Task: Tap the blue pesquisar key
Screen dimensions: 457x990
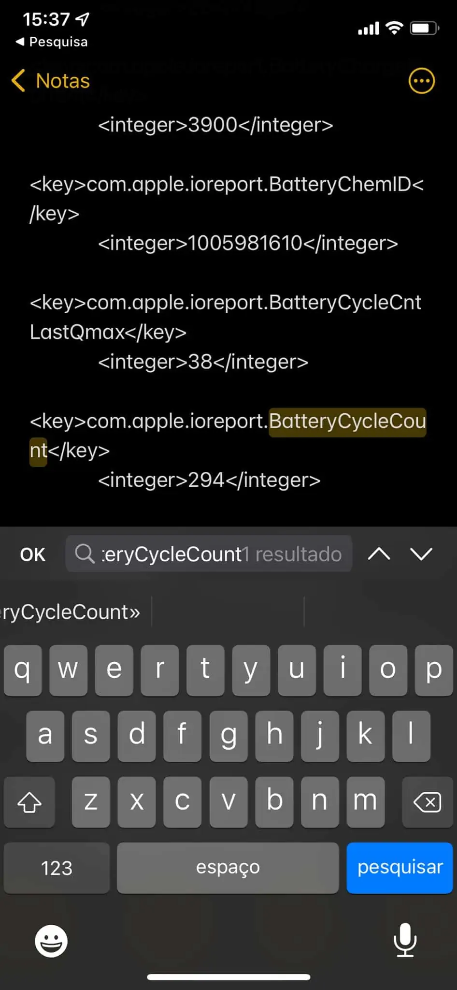Action: [x=400, y=868]
